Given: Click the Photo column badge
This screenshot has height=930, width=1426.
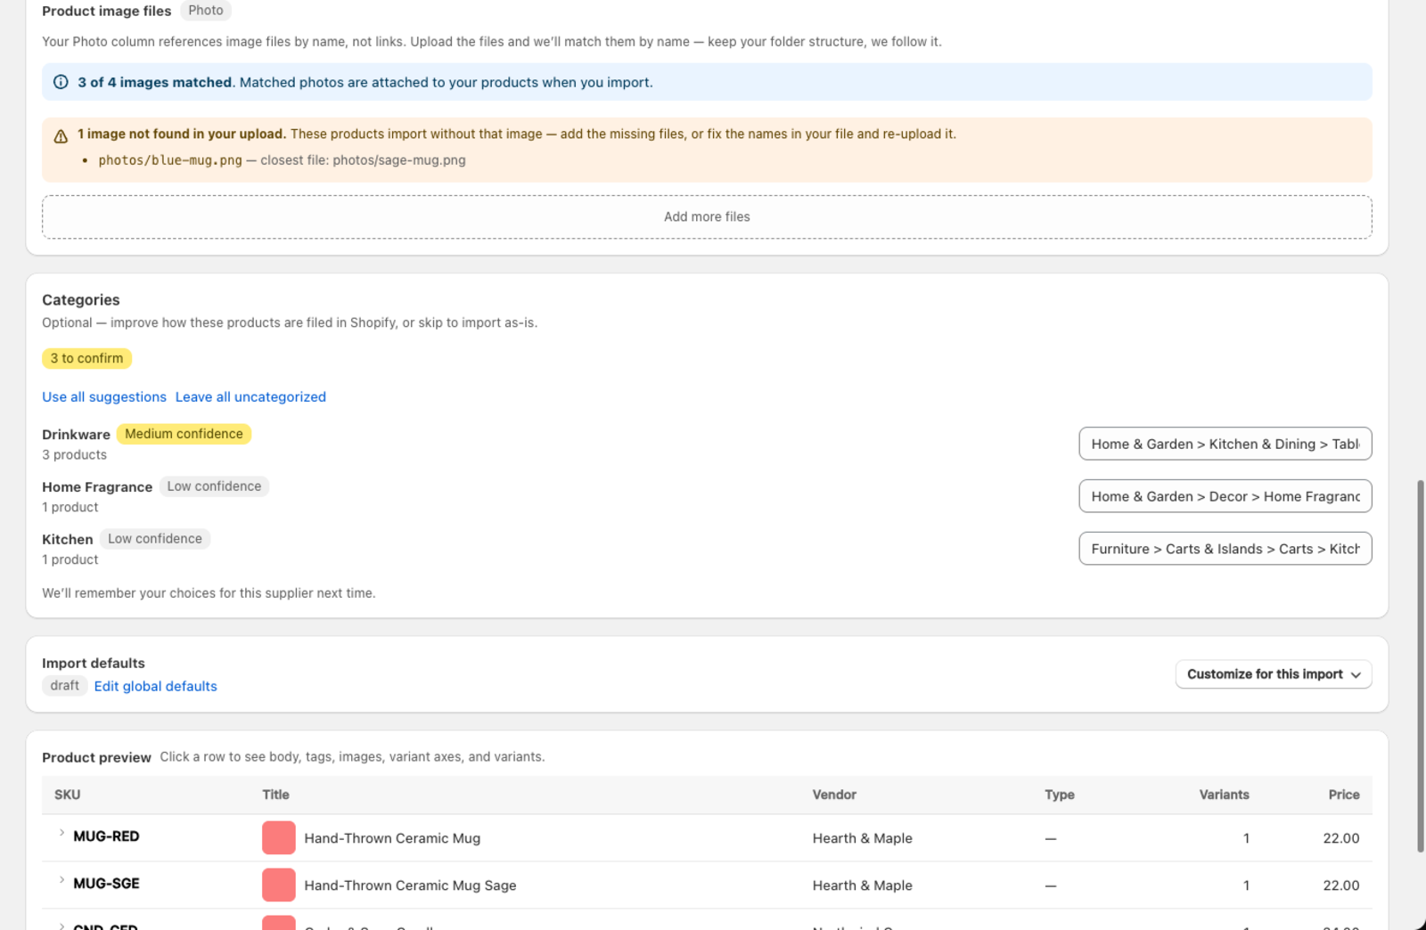Looking at the screenshot, I should pyautogui.click(x=206, y=11).
